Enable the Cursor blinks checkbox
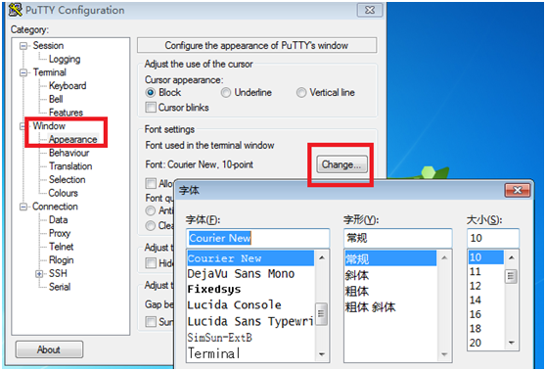The height and width of the screenshot is (371, 546). (151, 108)
